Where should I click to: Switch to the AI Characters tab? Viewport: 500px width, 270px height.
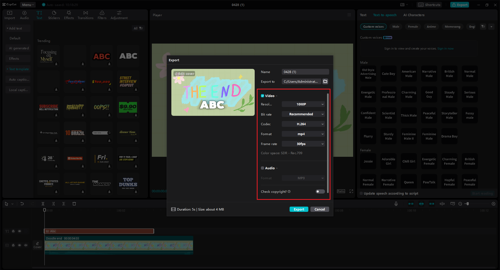414,15
